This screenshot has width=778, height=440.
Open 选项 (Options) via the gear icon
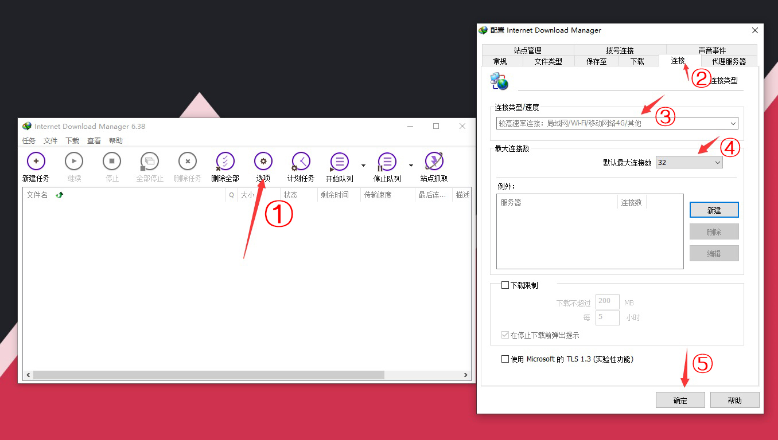(x=263, y=161)
